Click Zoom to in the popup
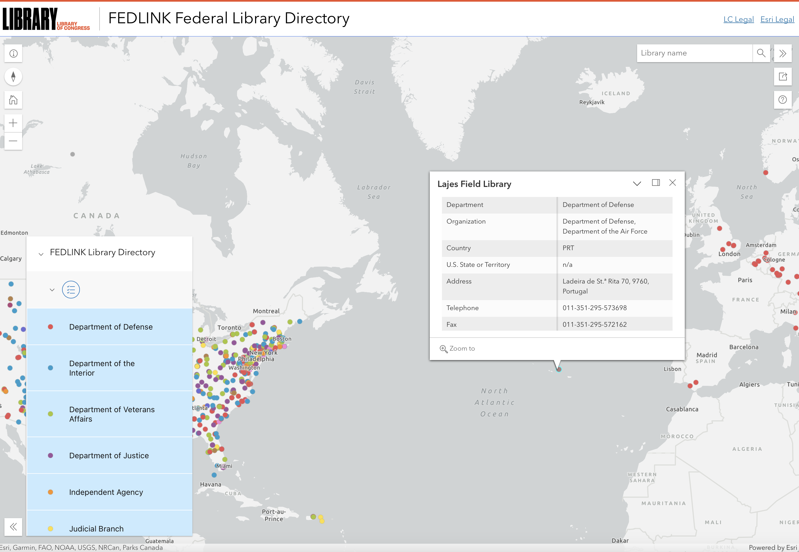The image size is (799, 552). pos(457,349)
